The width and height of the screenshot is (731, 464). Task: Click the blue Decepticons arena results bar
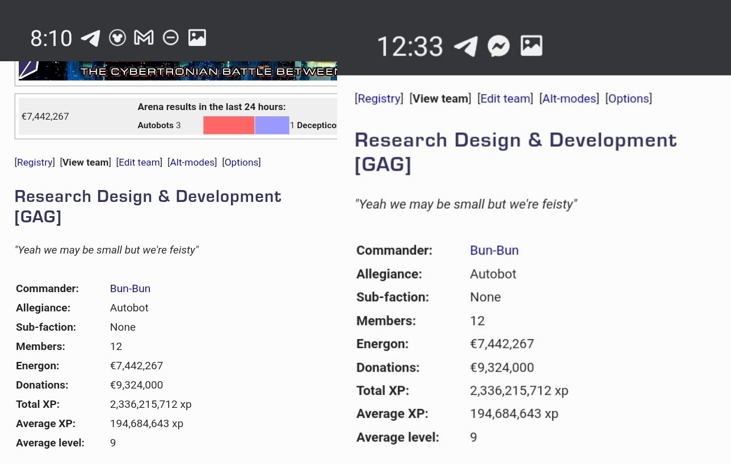272,125
